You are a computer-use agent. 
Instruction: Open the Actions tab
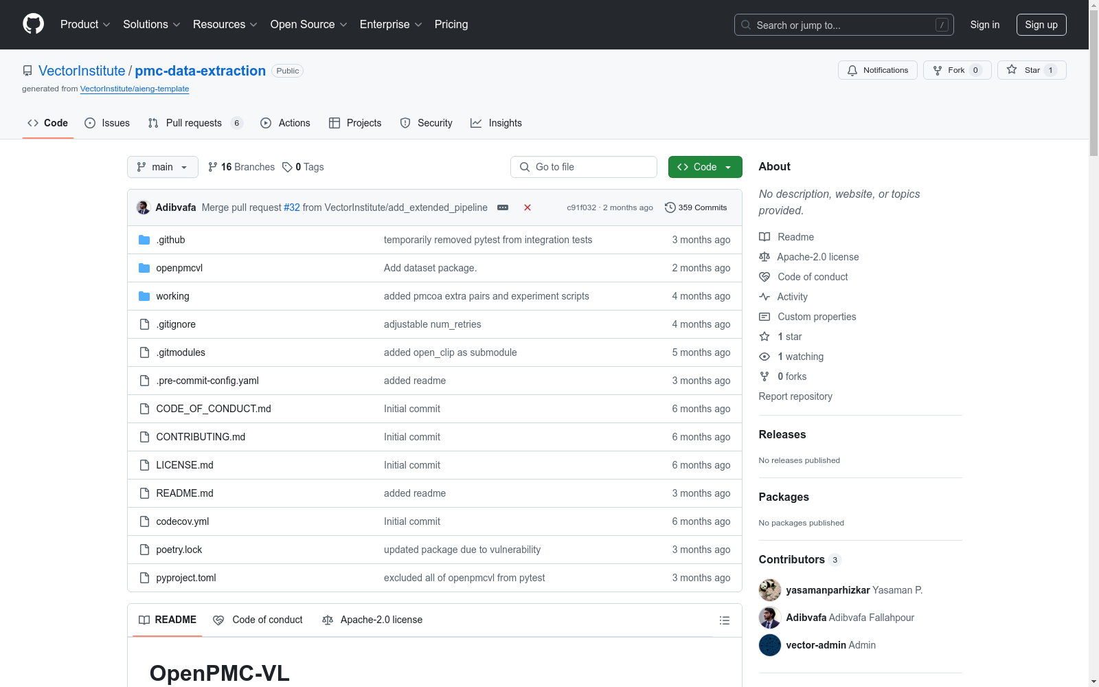[x=286, y=123]
